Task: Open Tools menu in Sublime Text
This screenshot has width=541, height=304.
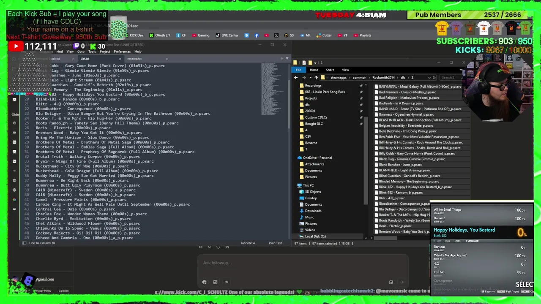Action: point(92,52)
